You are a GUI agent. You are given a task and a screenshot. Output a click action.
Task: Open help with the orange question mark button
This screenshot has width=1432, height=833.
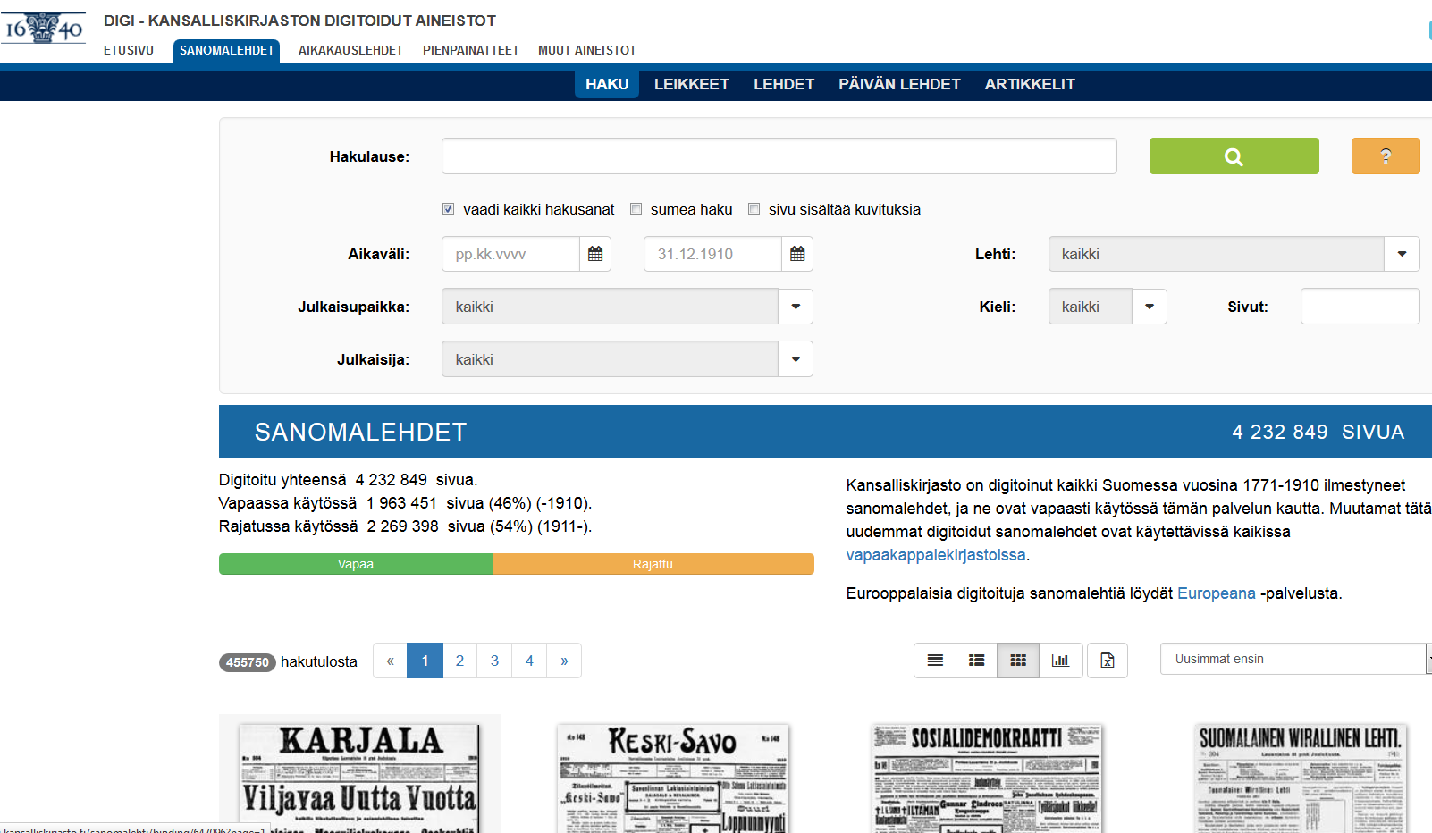[x=1386, y=156]
